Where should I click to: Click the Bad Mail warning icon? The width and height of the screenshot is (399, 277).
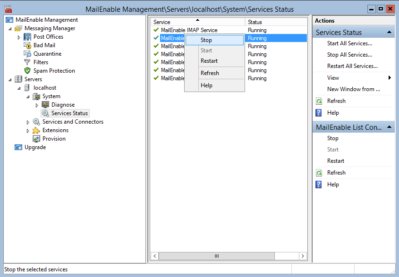[27, 45]
